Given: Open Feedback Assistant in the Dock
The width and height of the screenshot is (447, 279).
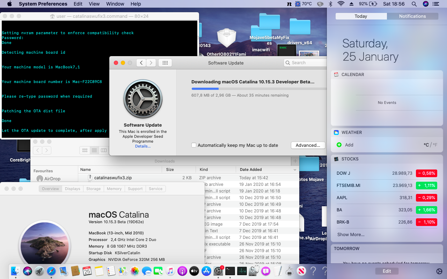Looking at the screenshot, I should pos(266,271).
